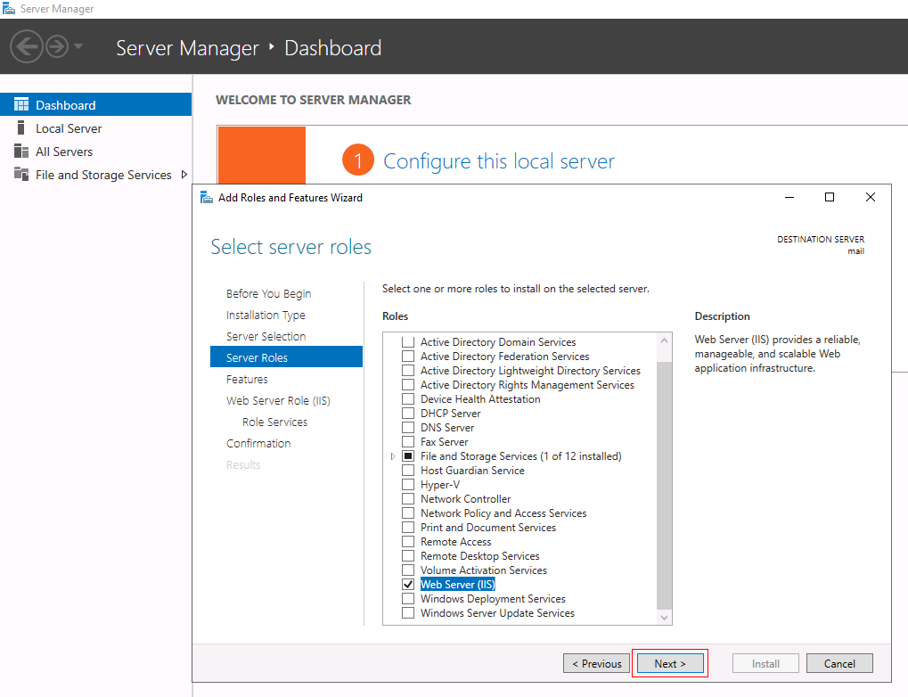Select Windows Deployment Services text
The height and width of the screenshot is (697, 908).
tap(493, 598)
